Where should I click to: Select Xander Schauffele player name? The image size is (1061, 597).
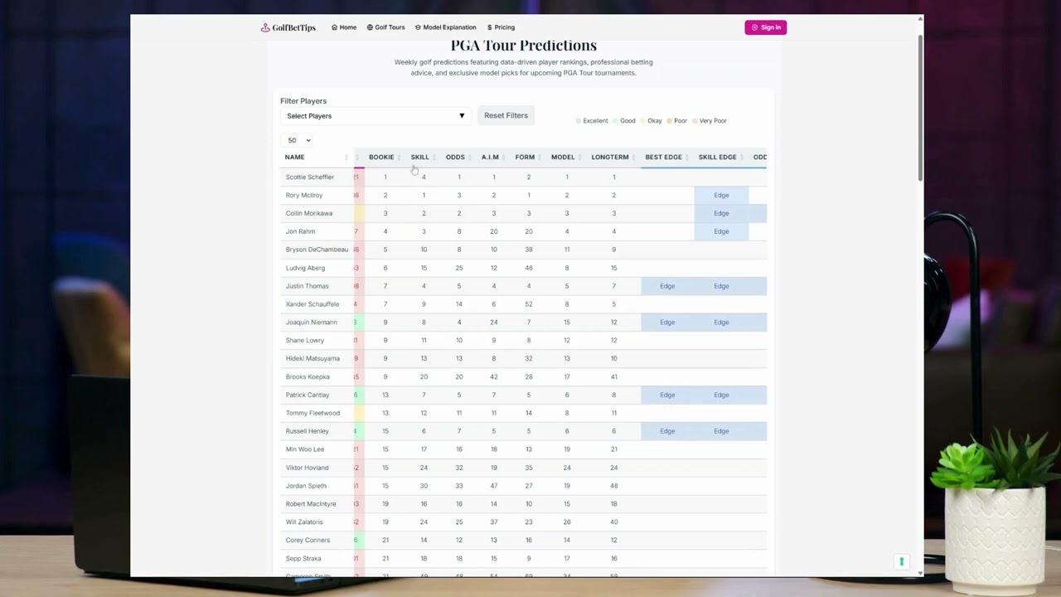point(312,304)
